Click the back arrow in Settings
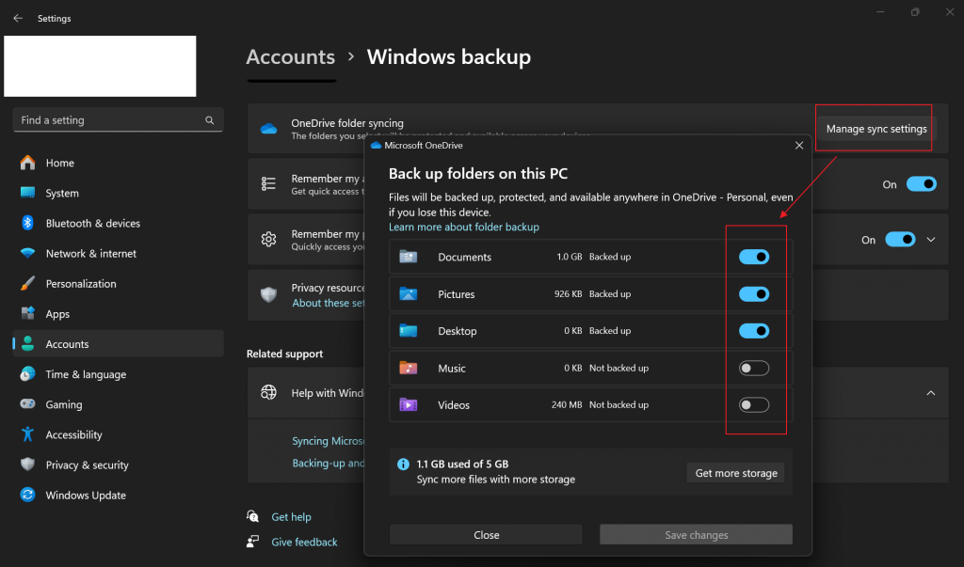964x567 pixels. [18, 18]
